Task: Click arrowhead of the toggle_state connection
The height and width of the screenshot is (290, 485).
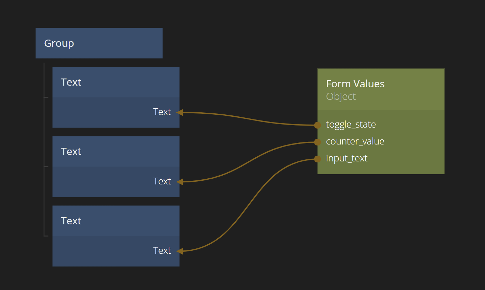Action: [x=180, y=112]
